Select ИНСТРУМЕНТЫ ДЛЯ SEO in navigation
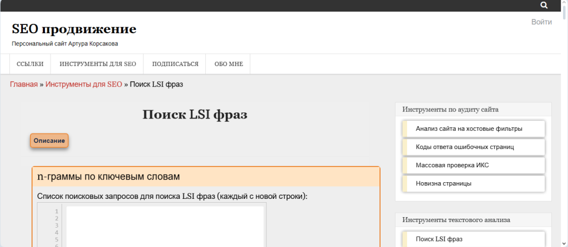 pyautogui.click(x=98, y=64)
